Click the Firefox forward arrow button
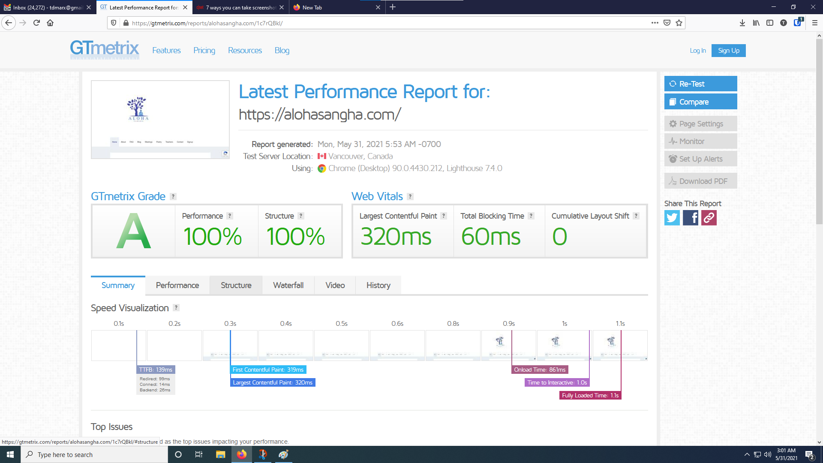 [x=23, y=23]
